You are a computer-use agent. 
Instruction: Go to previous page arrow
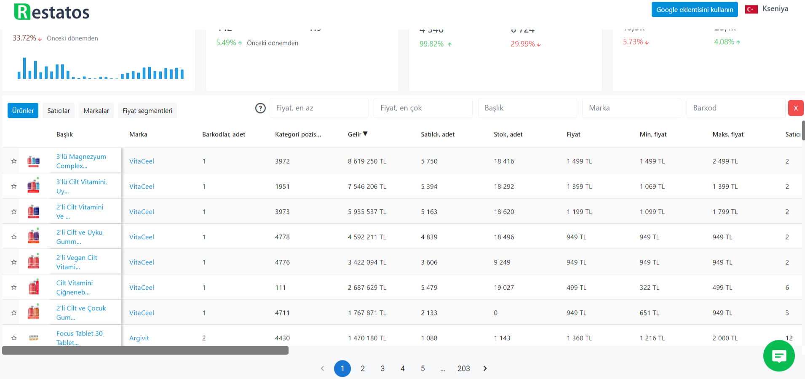coord(323,368)
